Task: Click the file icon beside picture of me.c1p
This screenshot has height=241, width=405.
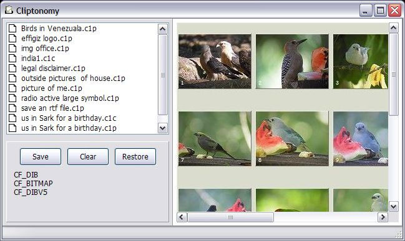Action: coord(12,88)
